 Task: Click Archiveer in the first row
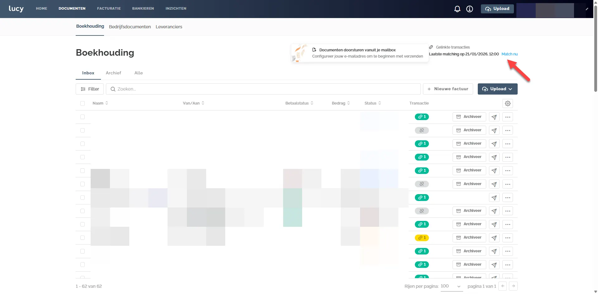469,117
